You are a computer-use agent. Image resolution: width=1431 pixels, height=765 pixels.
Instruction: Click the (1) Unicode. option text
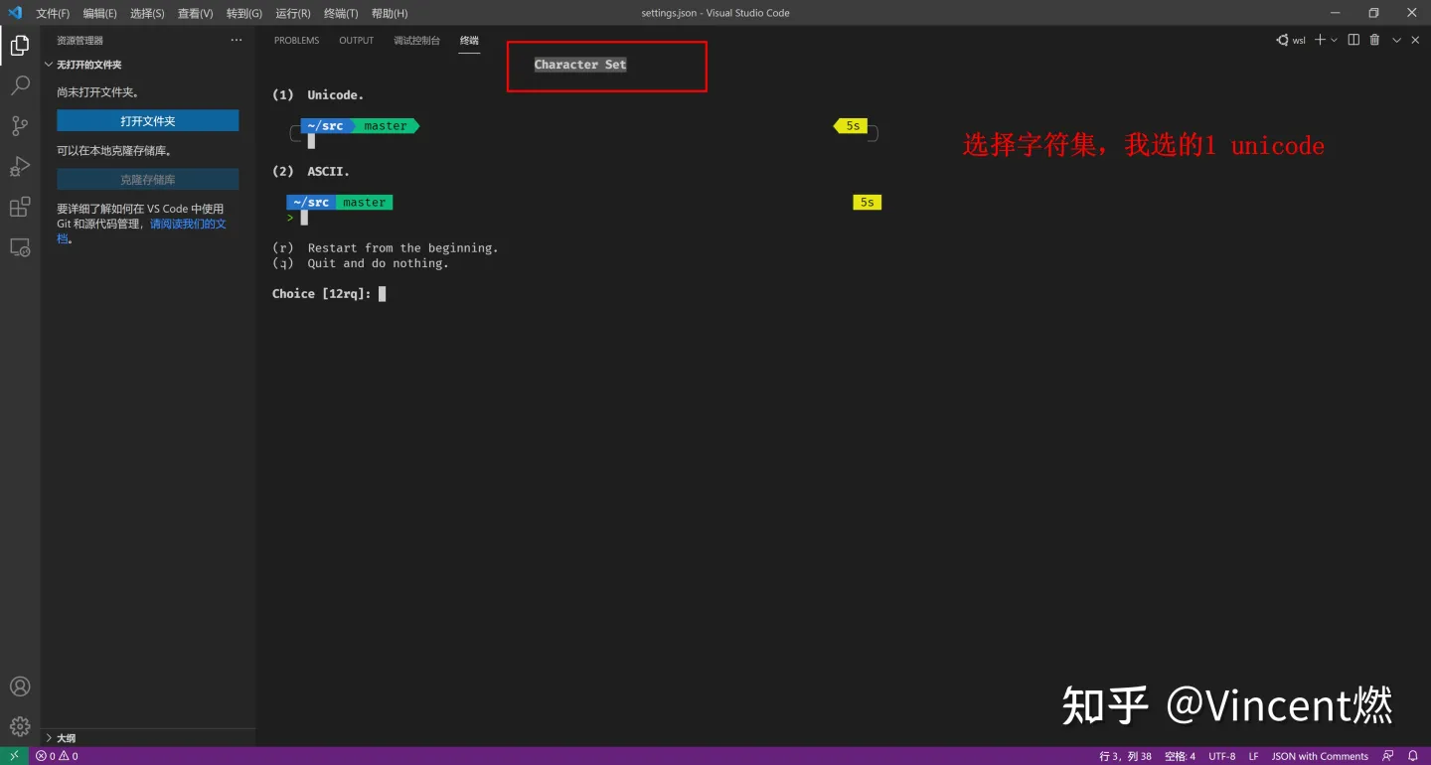[x=318, y=95]
